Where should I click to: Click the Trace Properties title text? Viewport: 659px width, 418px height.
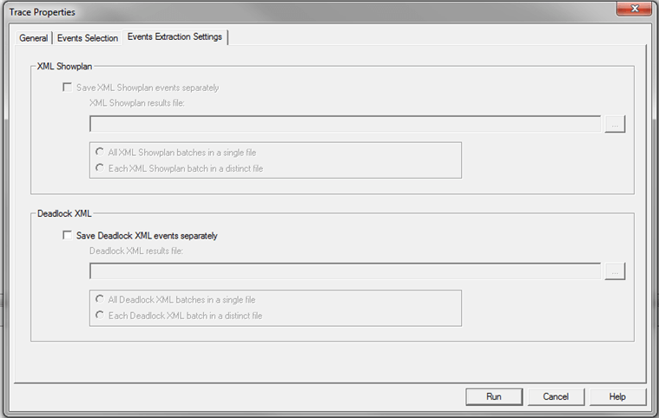pyautogui.click(x=42, y=12)
